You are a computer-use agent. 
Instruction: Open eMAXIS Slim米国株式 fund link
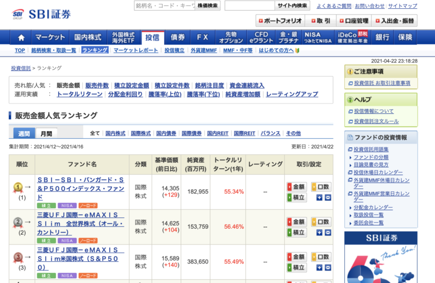pos(80,259)
